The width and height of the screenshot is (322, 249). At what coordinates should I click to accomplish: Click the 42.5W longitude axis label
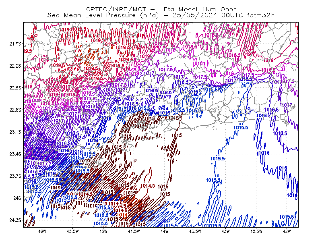(x=256, y=231)
